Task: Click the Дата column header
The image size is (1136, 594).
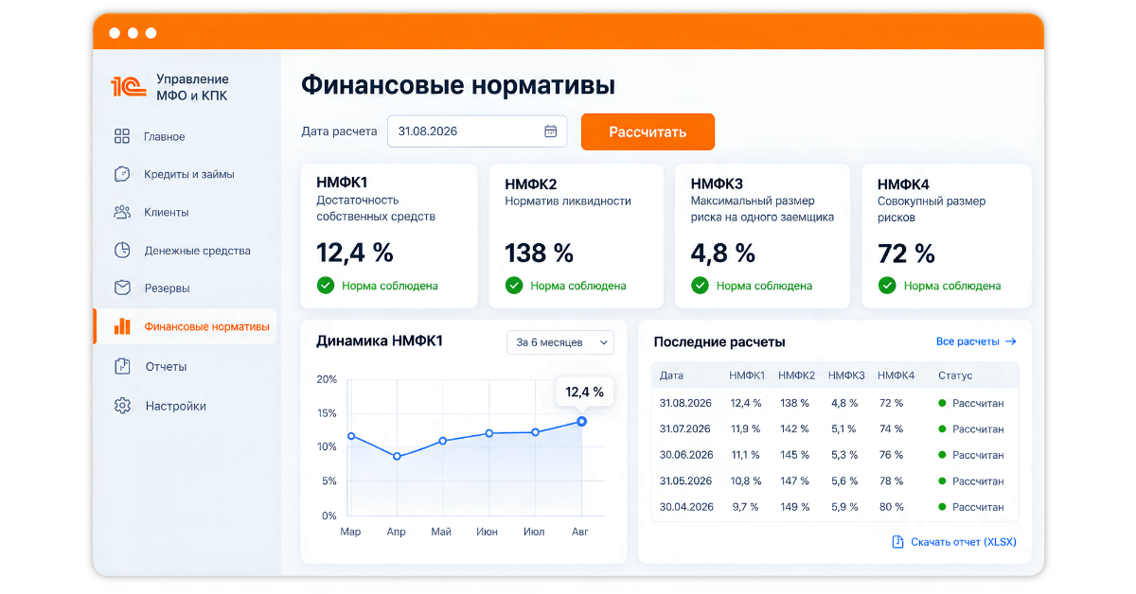Action: tap(671, 376)
